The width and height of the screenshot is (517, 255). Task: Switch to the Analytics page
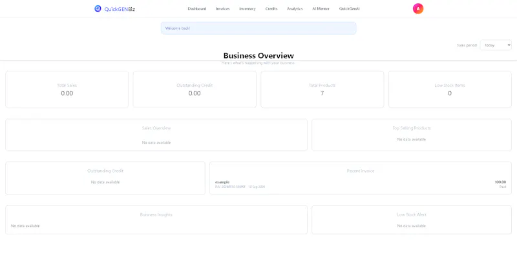pos(295,9)
